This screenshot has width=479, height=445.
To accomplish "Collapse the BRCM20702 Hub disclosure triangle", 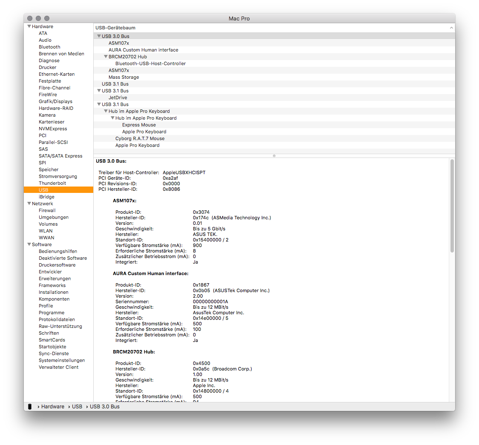I will click(x=106, y=57).
